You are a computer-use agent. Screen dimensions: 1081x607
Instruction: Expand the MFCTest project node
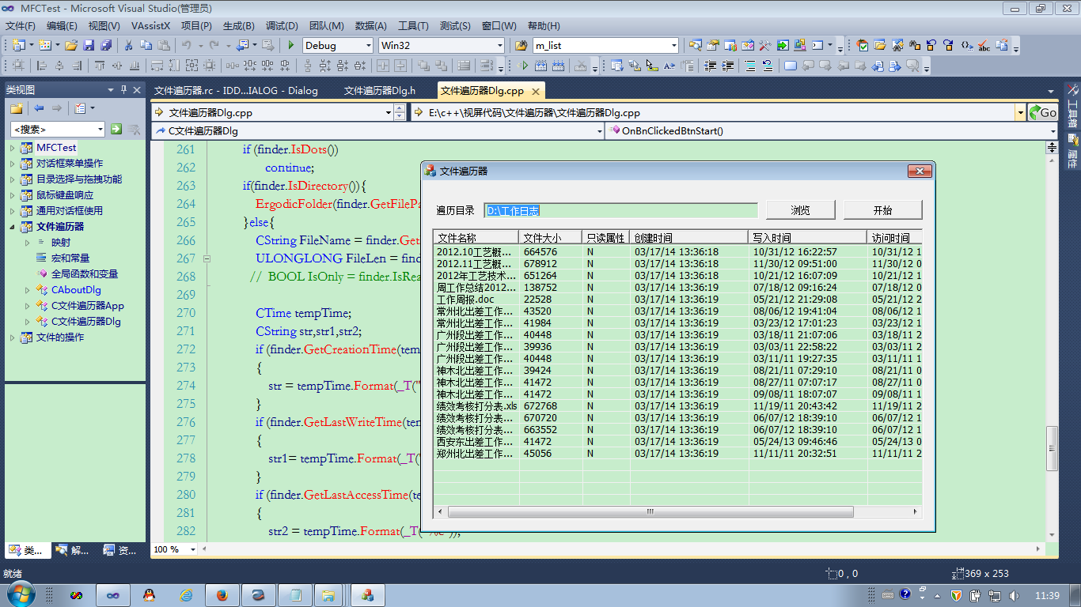point(12,148)
